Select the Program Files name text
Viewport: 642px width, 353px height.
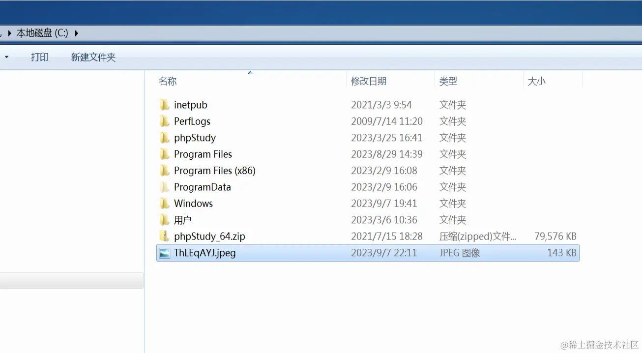coord(203,154)
